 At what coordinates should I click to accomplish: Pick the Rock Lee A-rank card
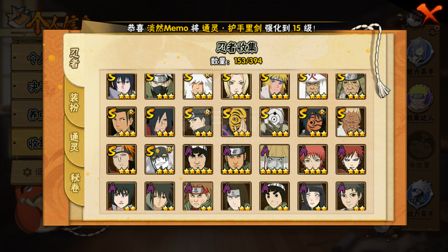click(x=275, y=196)
